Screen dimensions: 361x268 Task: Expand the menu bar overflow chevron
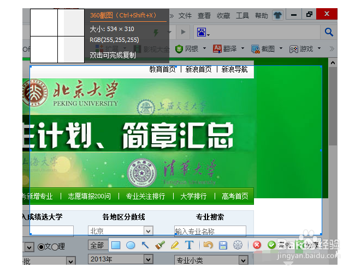tap(171, 16)
